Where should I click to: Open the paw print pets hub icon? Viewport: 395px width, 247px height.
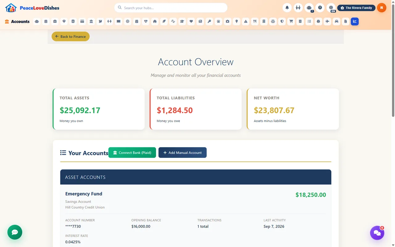(218, 21)
